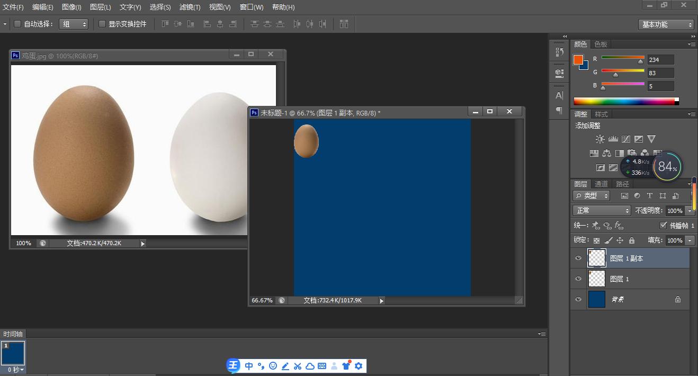
Task: Add a Brightness/Contrast adjustment
Action: coord(599,139)
